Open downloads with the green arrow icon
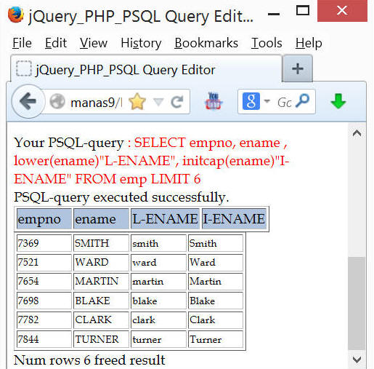The width and height of the screenshot is (374, 369). 338,101
